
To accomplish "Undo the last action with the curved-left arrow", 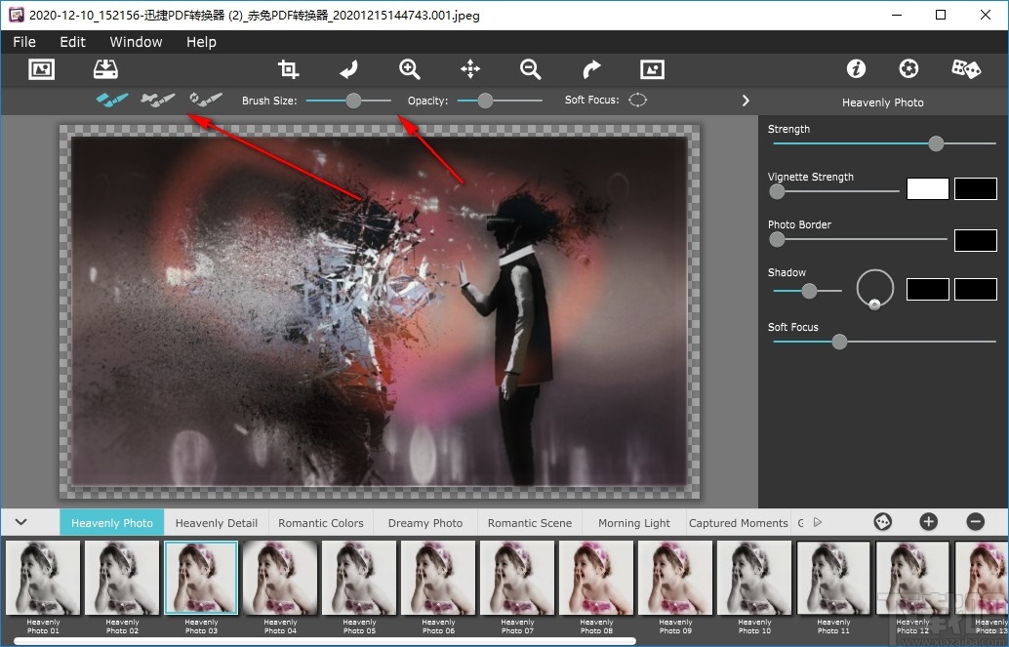I will [348, 69].
